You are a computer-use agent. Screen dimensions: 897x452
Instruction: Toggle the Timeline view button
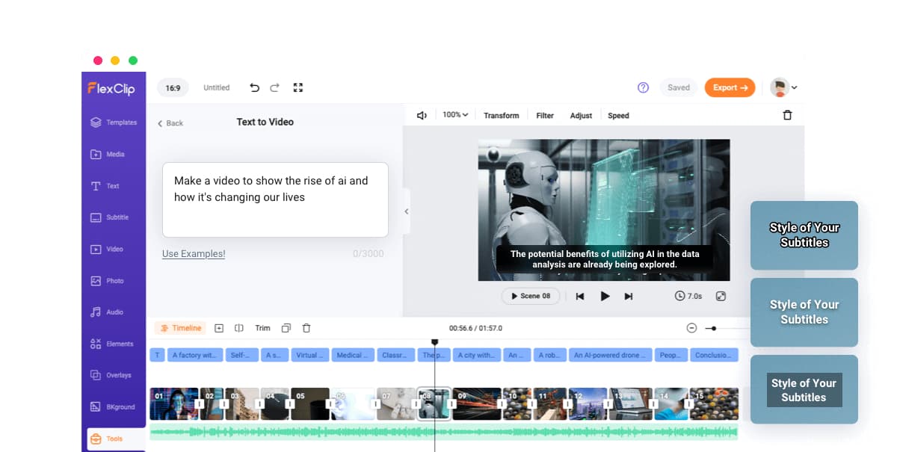(x=180, y=328)
